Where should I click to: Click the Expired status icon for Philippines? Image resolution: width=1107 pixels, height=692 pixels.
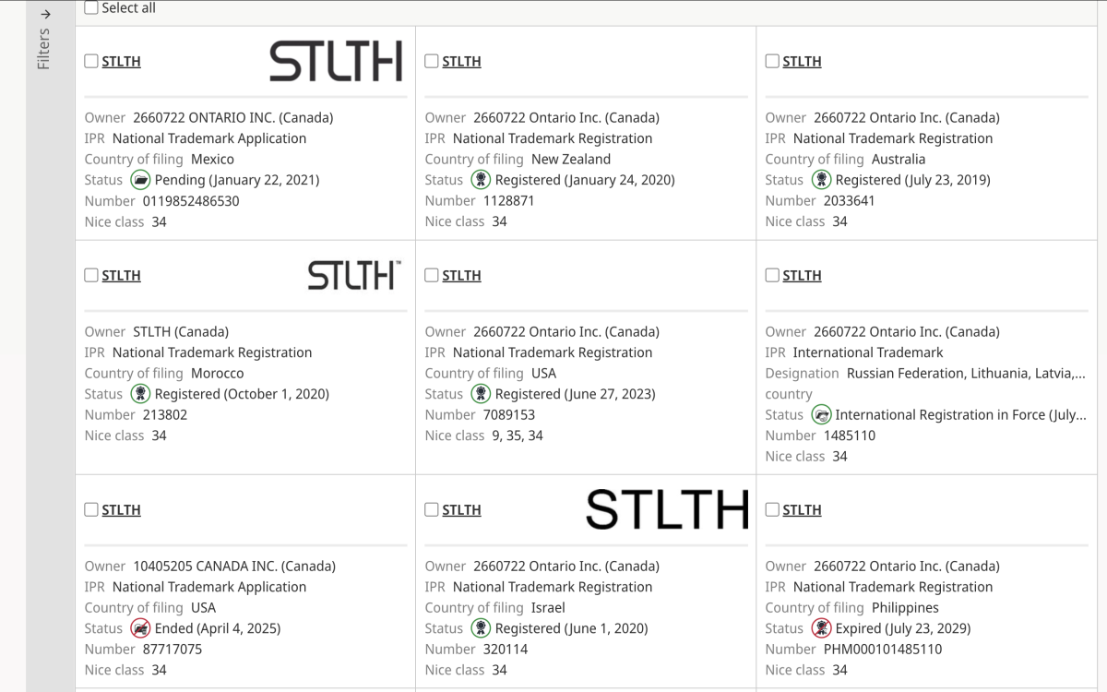pos(821,628)
